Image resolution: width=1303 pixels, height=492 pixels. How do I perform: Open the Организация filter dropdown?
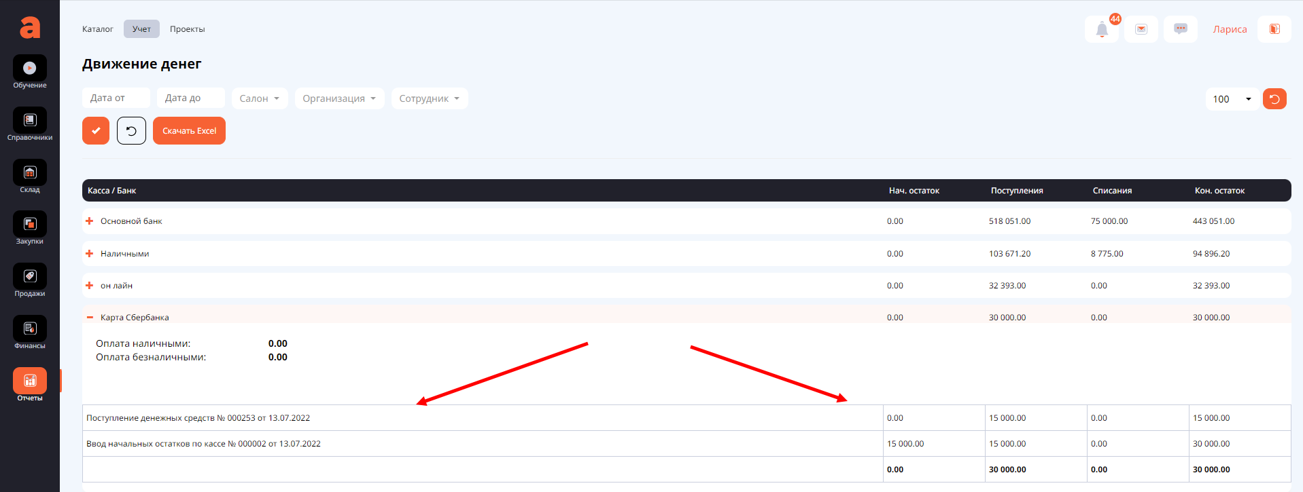tap(339, 98)
